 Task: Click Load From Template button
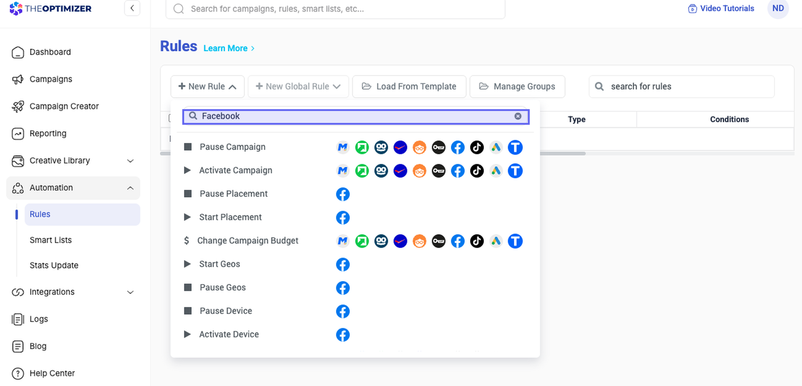coord(409,87)
